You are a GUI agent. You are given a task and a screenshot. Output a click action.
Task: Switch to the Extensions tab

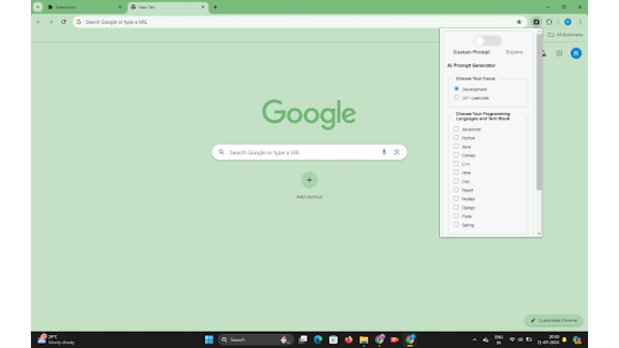pos(84,7)
